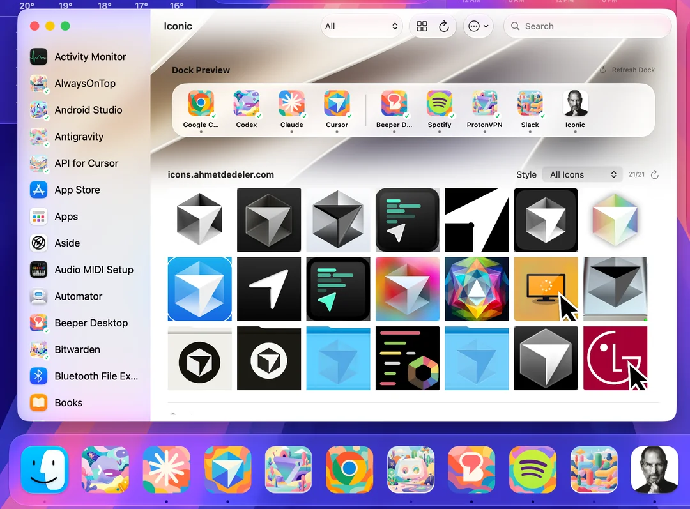Pick the colored code lines hexagon icon
The width and height of the screenshot is (690, 509).
[408, 358]
